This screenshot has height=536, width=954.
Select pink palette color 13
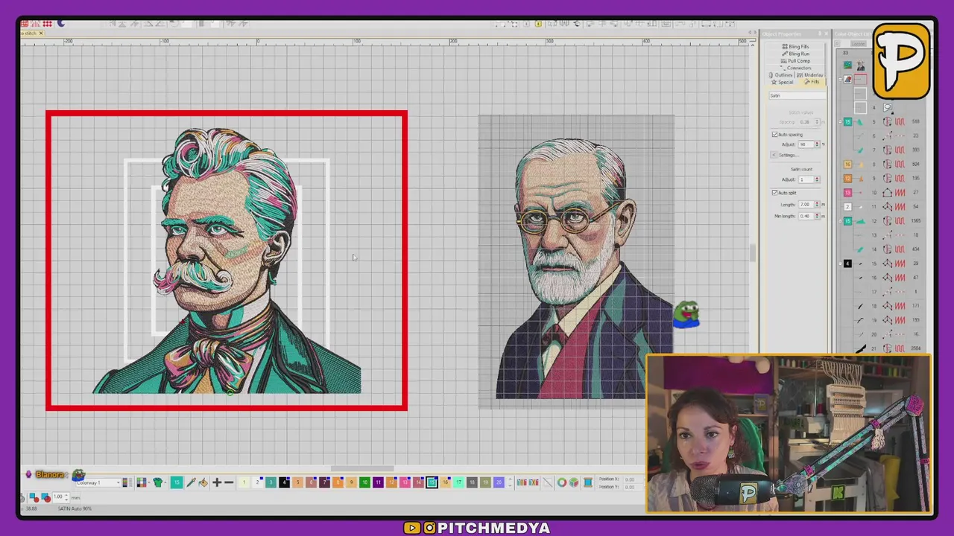405,482
